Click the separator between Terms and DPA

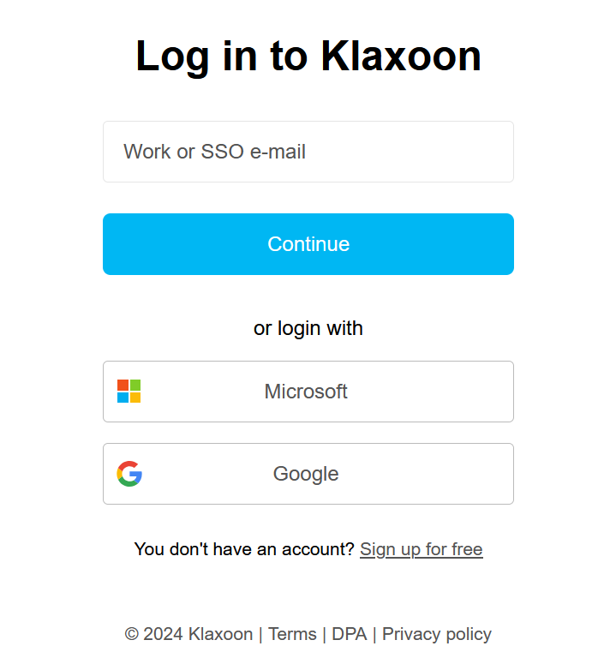coord(325,634)
